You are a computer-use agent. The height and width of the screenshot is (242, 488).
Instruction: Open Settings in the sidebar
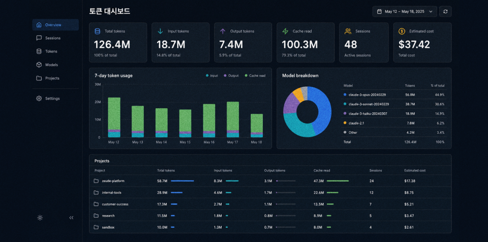(55, 99)
